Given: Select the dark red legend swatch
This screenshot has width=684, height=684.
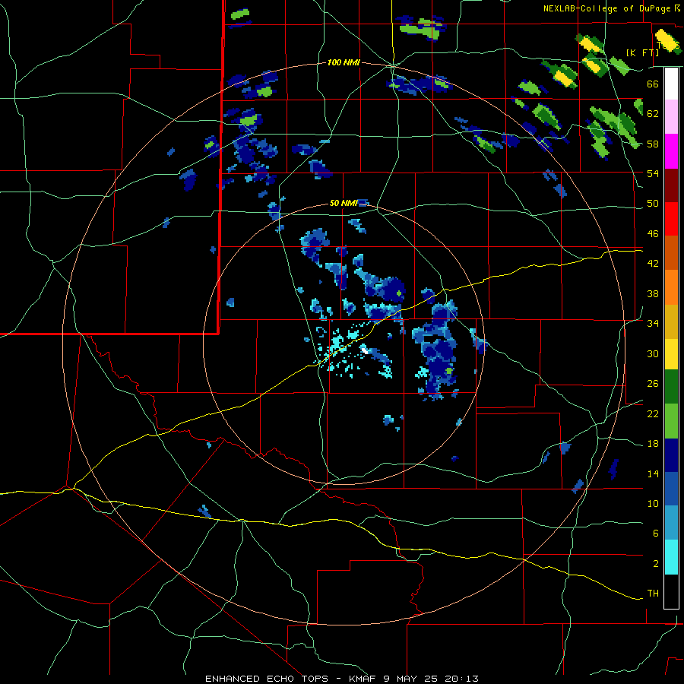Looking at the screenshot, I should tap(671, 185).
